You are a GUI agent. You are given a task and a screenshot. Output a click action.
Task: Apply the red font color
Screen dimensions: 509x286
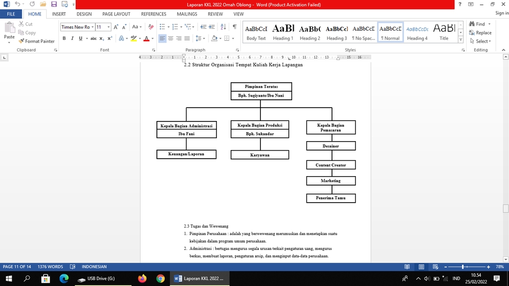(146, 38)
